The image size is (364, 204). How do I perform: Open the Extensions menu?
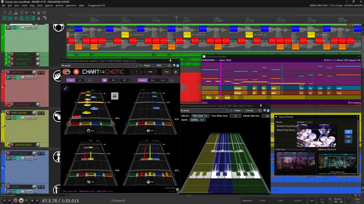[x=71, y=5]
